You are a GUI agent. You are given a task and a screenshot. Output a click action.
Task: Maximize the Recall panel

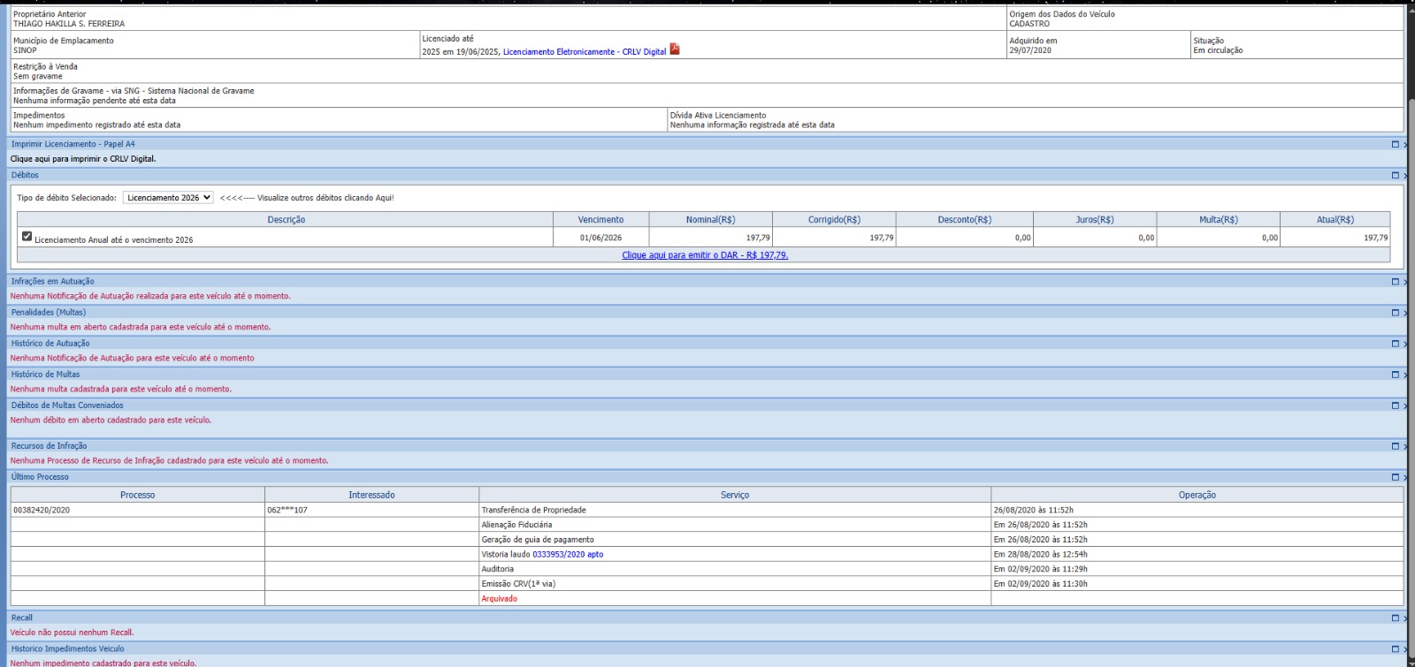[x=1396, y=618]
